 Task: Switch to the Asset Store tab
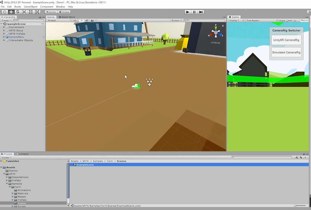[x=67, y=17]
